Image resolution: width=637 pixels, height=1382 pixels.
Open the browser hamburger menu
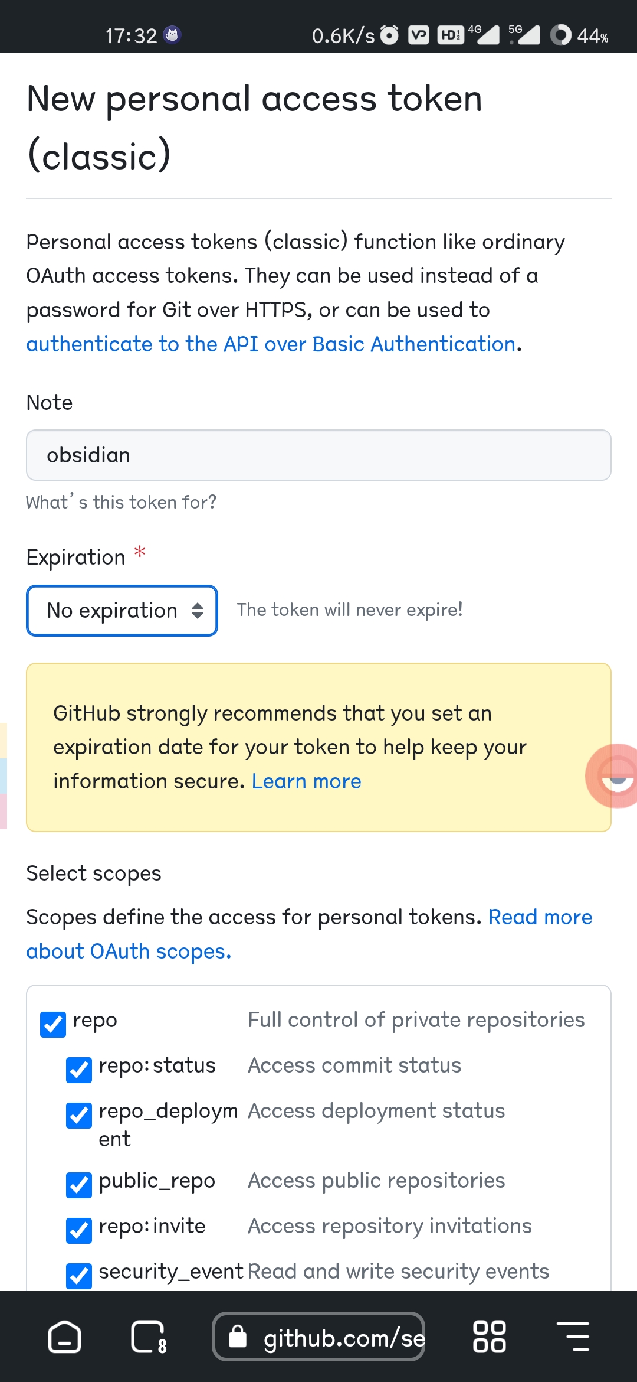(573, 1337)
